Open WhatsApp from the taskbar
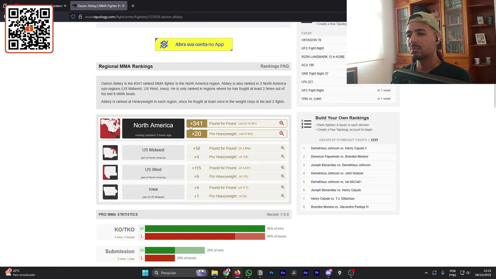The width and height of the screenshot is (496, 279). pos(249,273)
